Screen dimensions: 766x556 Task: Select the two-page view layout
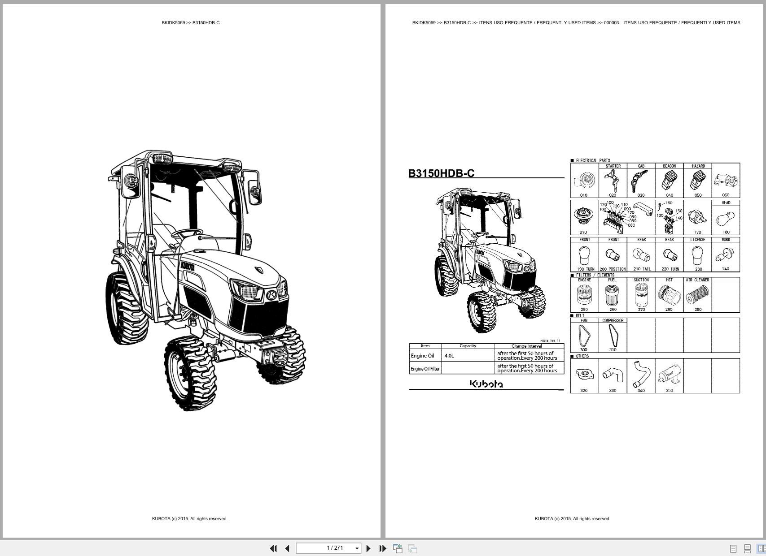(761, 548)
